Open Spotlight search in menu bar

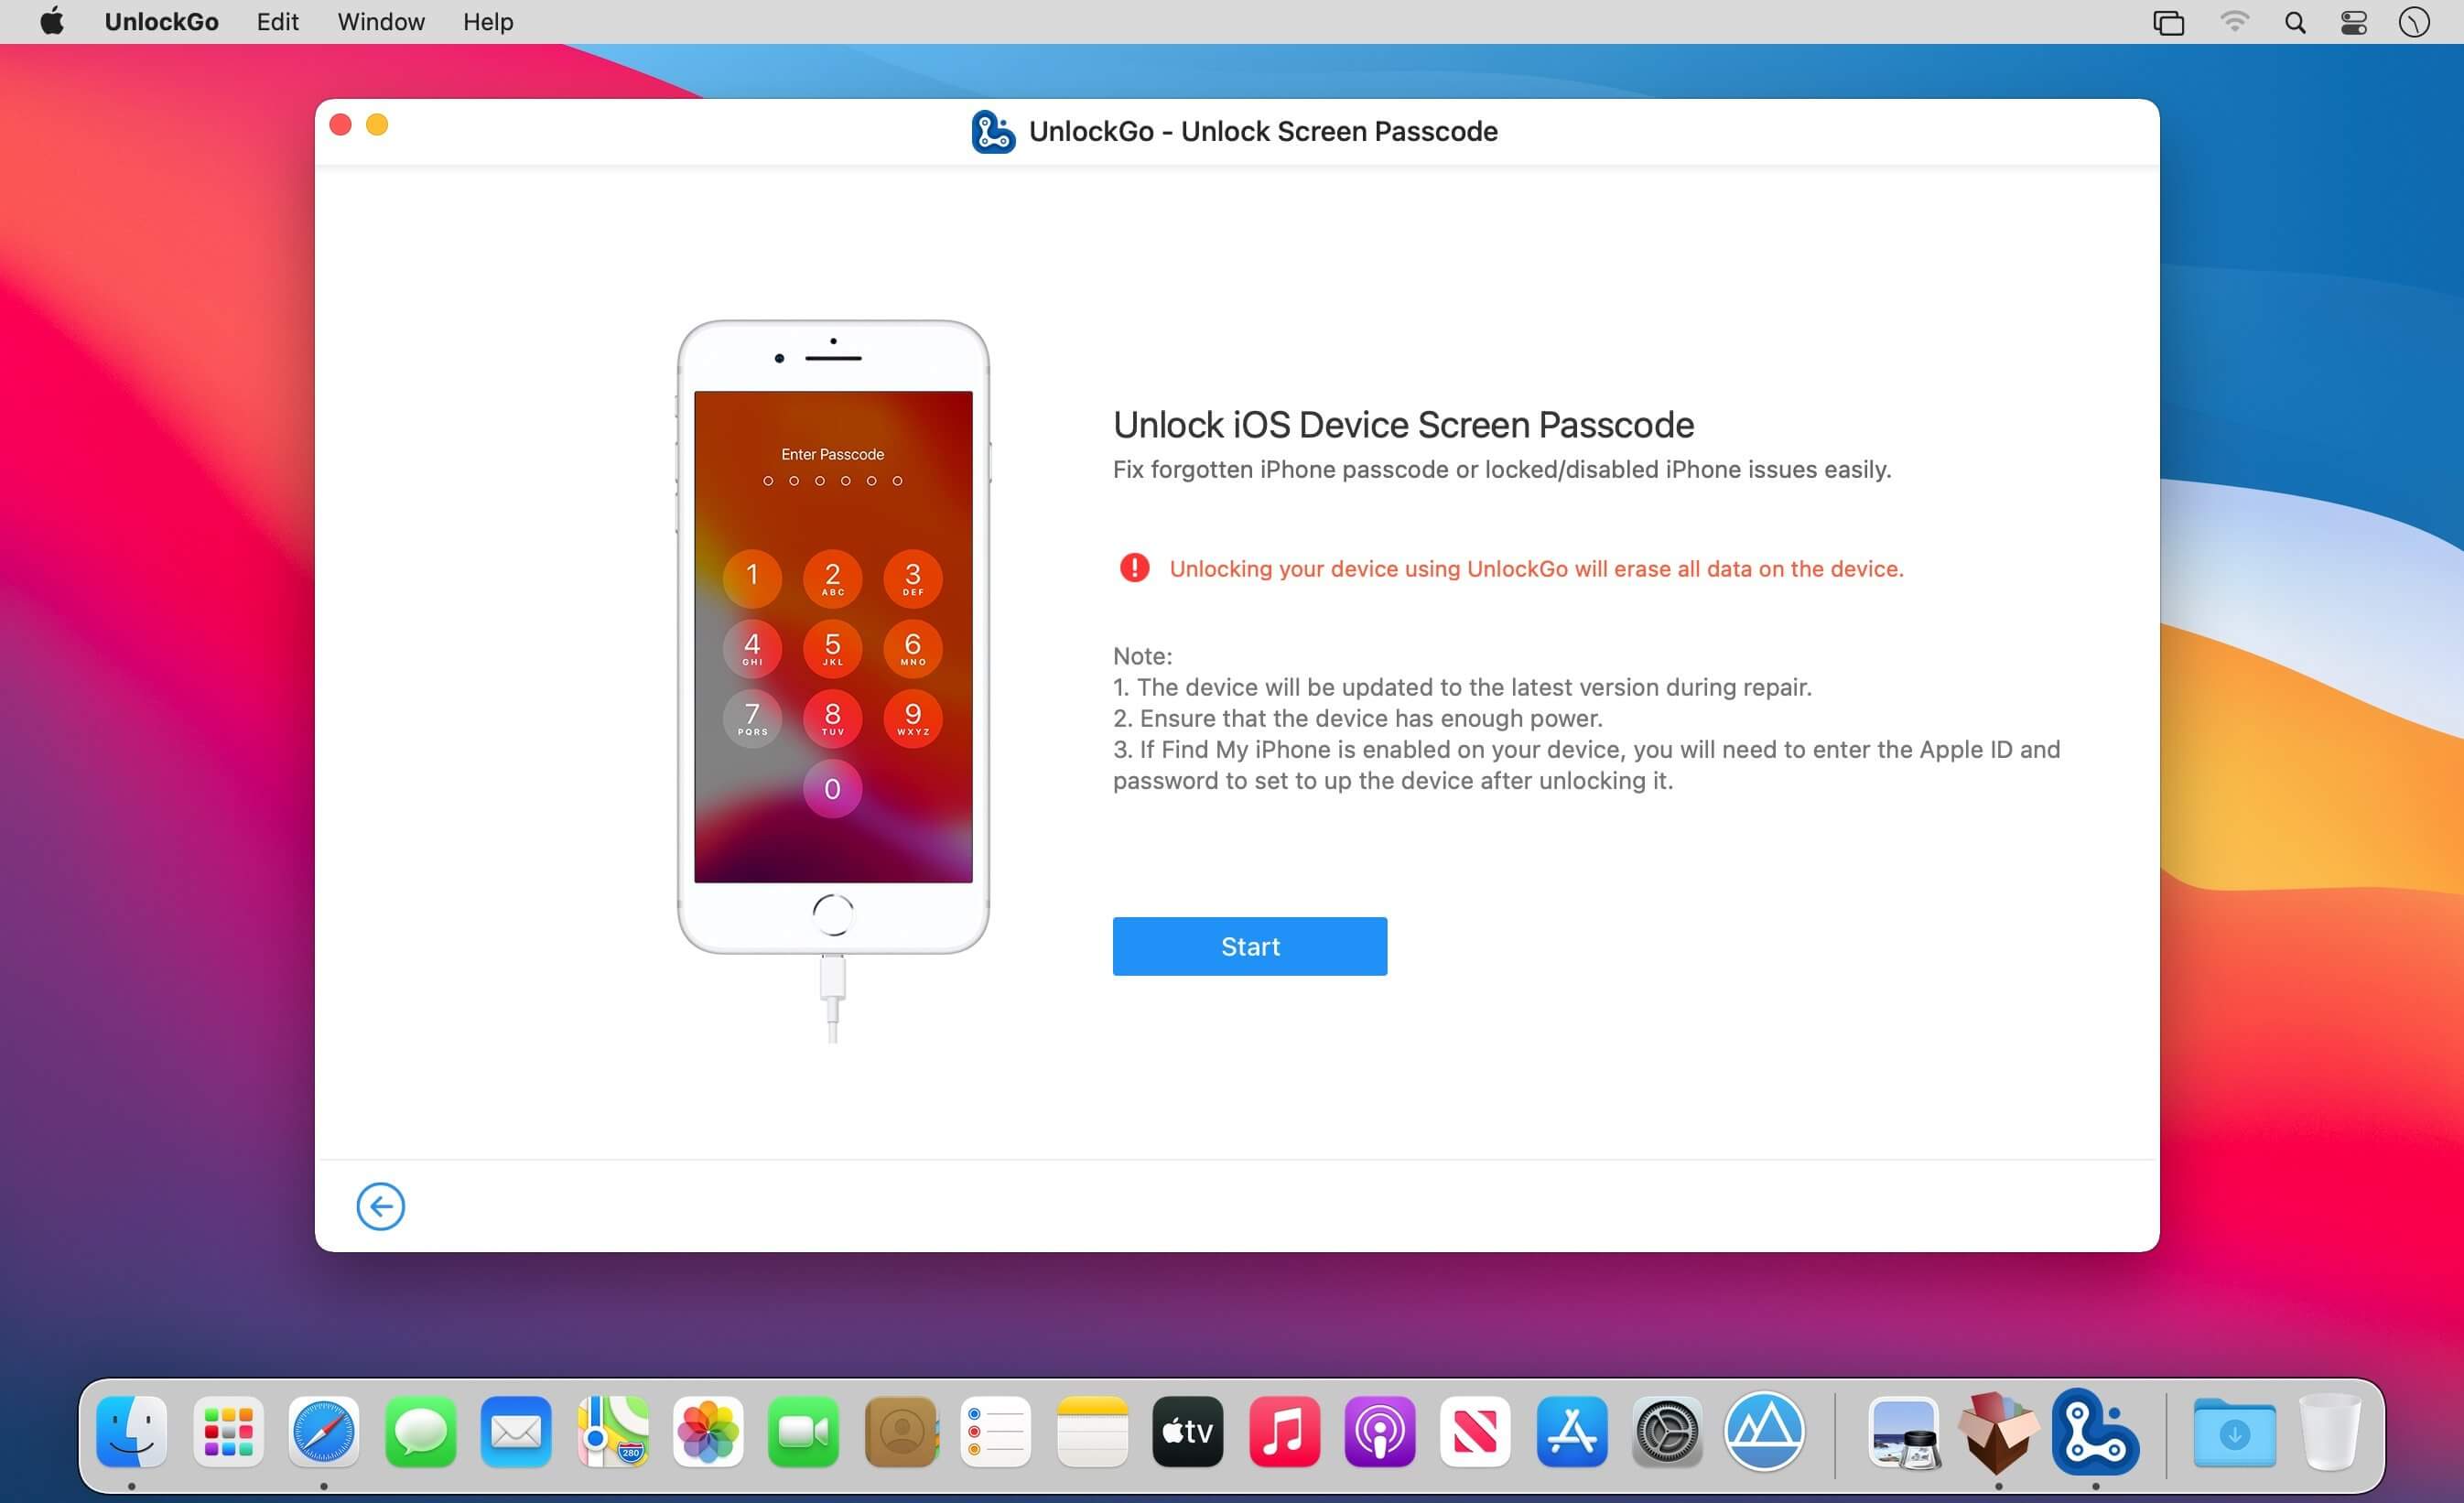pos(2295,22)
